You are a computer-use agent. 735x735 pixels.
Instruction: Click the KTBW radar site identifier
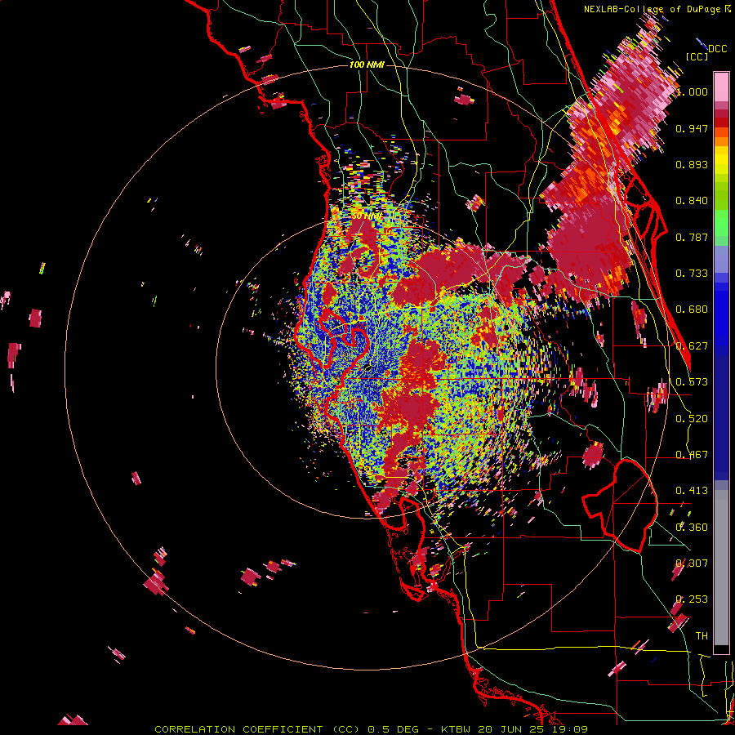(x=457, y=729)
